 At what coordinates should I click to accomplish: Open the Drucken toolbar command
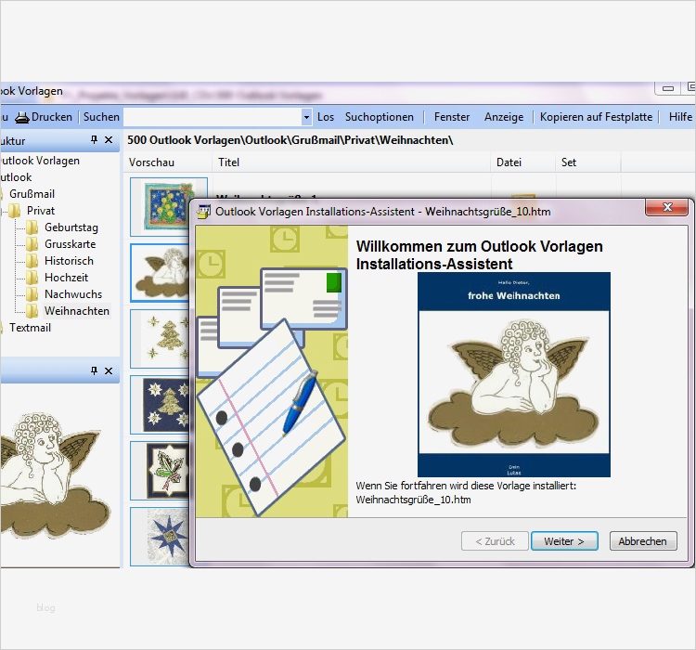click(51, 117)
